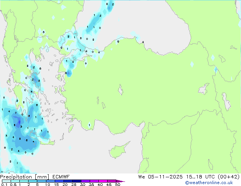This screenshot has width=241, height=186.
Task: Click the ECMWF model label
Action: click(x=61, y=177)
